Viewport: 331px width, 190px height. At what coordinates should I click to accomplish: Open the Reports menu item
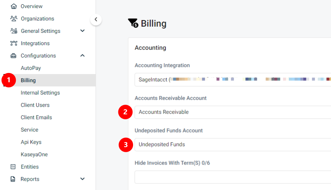coord(30,179)
